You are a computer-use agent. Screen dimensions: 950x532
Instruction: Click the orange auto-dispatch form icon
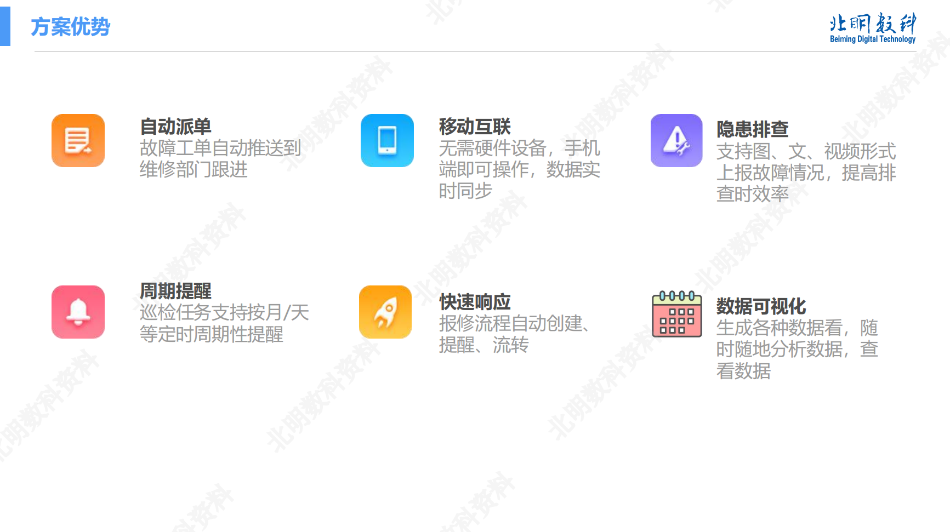click(78, 140)
